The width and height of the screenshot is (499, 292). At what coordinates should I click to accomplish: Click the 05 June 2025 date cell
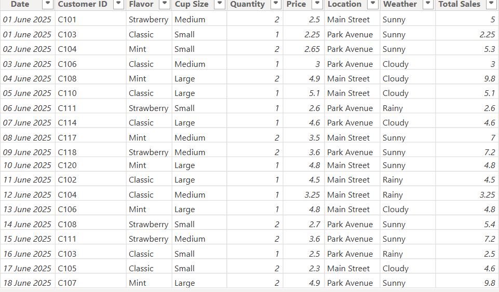click(x=27, y=93)
